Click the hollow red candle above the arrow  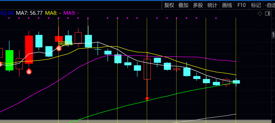[147, 69]
